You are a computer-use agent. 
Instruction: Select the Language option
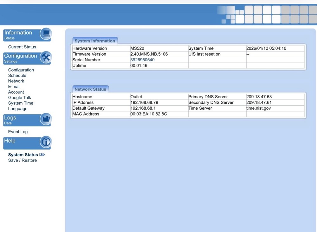coord(18,109)
